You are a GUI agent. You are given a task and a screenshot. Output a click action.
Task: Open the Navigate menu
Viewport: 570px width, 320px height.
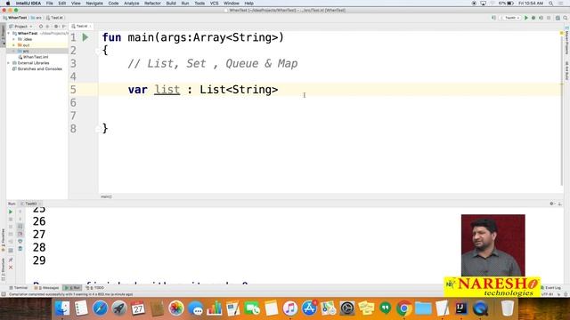pos(94,4)
